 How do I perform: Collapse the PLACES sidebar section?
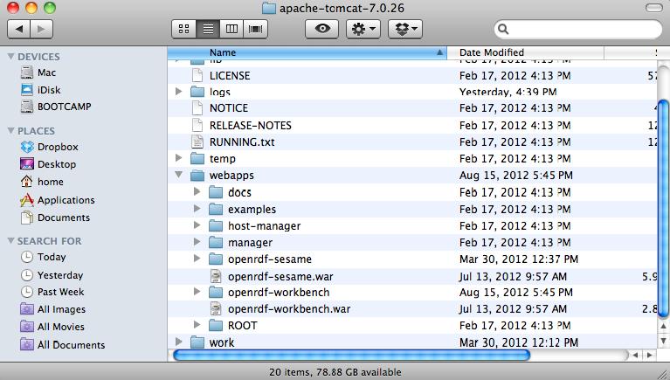point(11,131)
